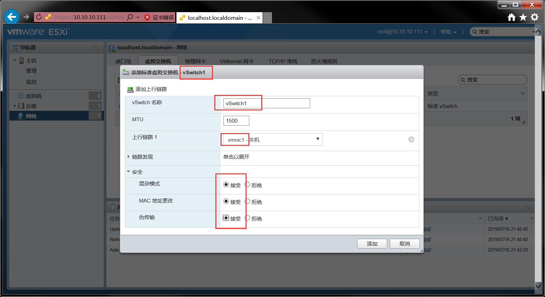The width and height of the screenshot is (545, 297).
Task: Click the switch list filter search box
Action: tap(492, 80)
